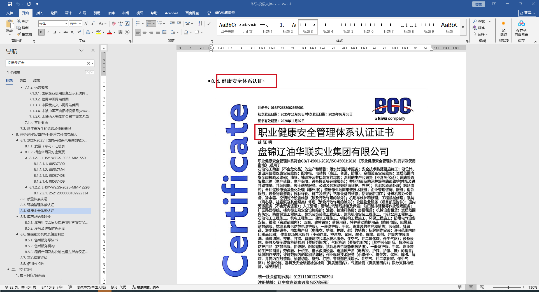Screen dimensions: 539x292
Task: Collapse the 二、技术文件 heading
Action: click(x=8, y=270)
